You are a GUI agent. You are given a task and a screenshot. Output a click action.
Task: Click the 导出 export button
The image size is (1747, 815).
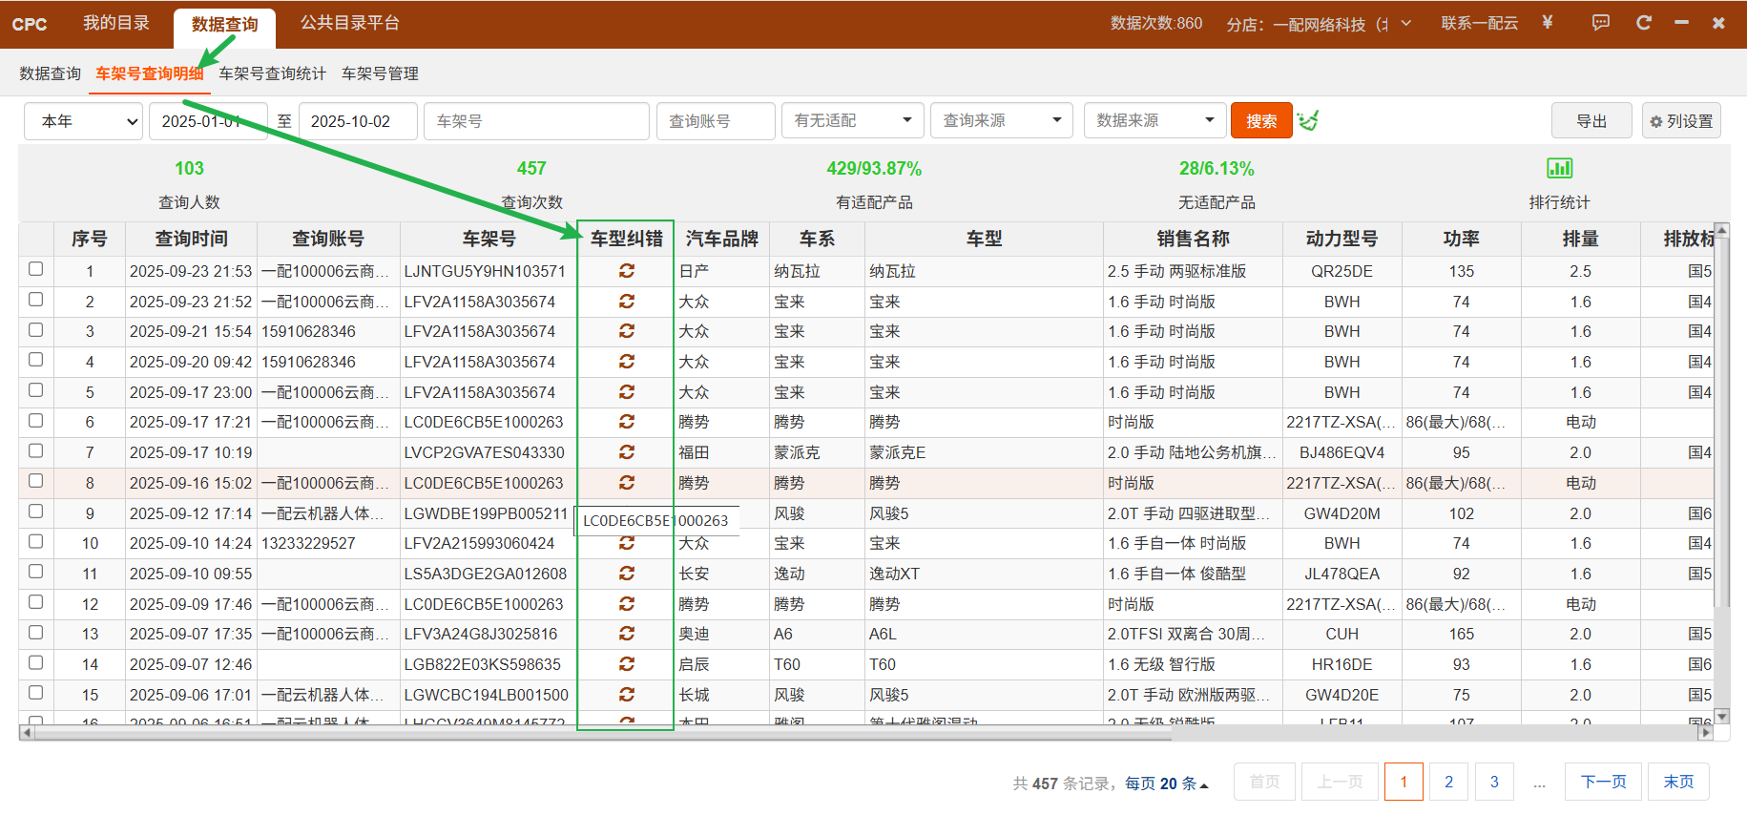tap(1591, 121)
